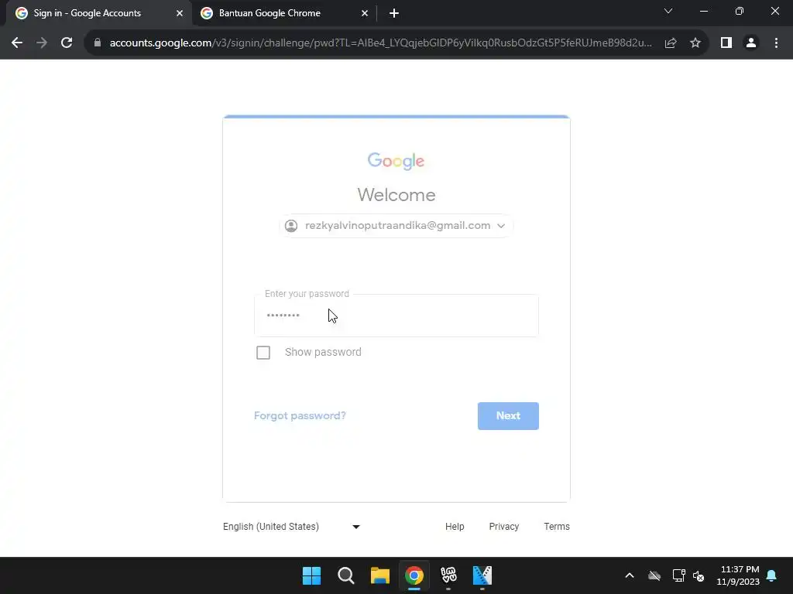View site information via the lock icon
Screen dimensions: 793x594
pyautogui.click(x=98, y=43)
